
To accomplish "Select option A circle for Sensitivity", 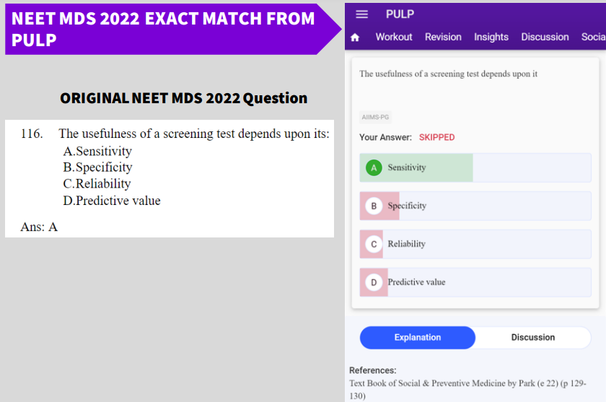I will click(373, 167).
